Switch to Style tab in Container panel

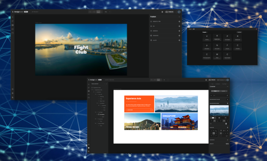click(x=215, y=91)
